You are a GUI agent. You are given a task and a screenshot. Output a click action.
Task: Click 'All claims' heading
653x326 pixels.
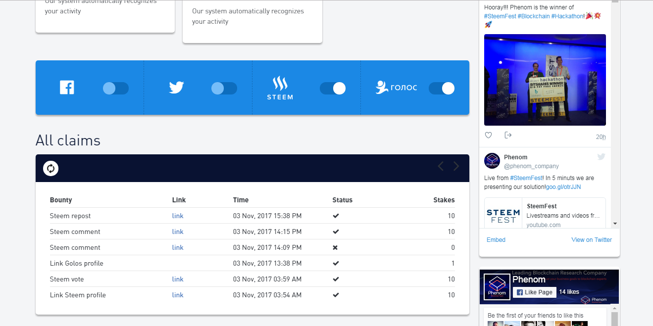coord(68,140)
